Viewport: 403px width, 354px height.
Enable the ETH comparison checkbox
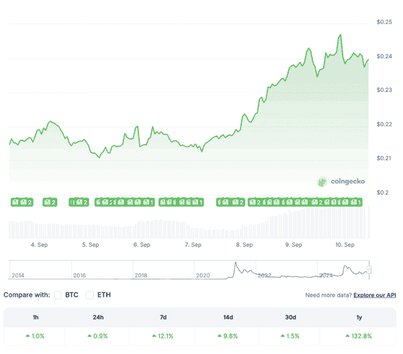click(89, 295)
